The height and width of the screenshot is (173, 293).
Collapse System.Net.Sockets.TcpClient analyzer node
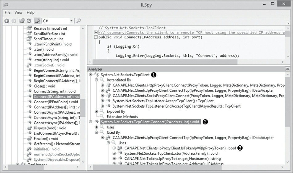[x=91, y=75]
